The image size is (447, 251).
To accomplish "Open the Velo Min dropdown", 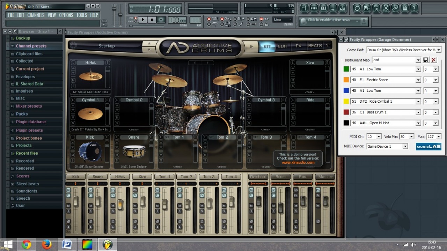I will pos(411,136).
